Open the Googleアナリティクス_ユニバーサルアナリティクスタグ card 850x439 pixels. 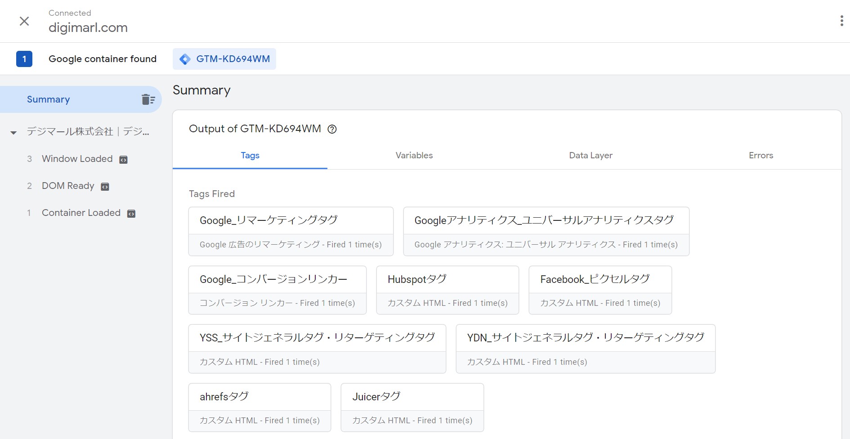click(x=546, y=232)
